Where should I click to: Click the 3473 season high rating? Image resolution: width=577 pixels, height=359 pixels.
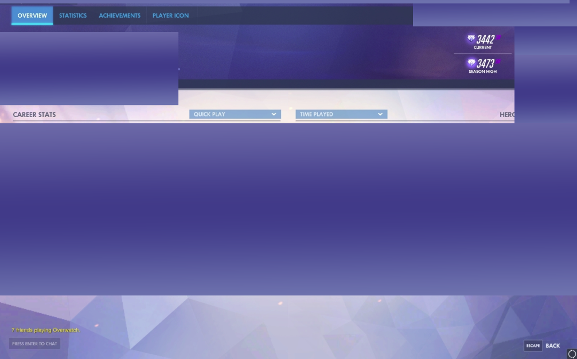[485, 63]
